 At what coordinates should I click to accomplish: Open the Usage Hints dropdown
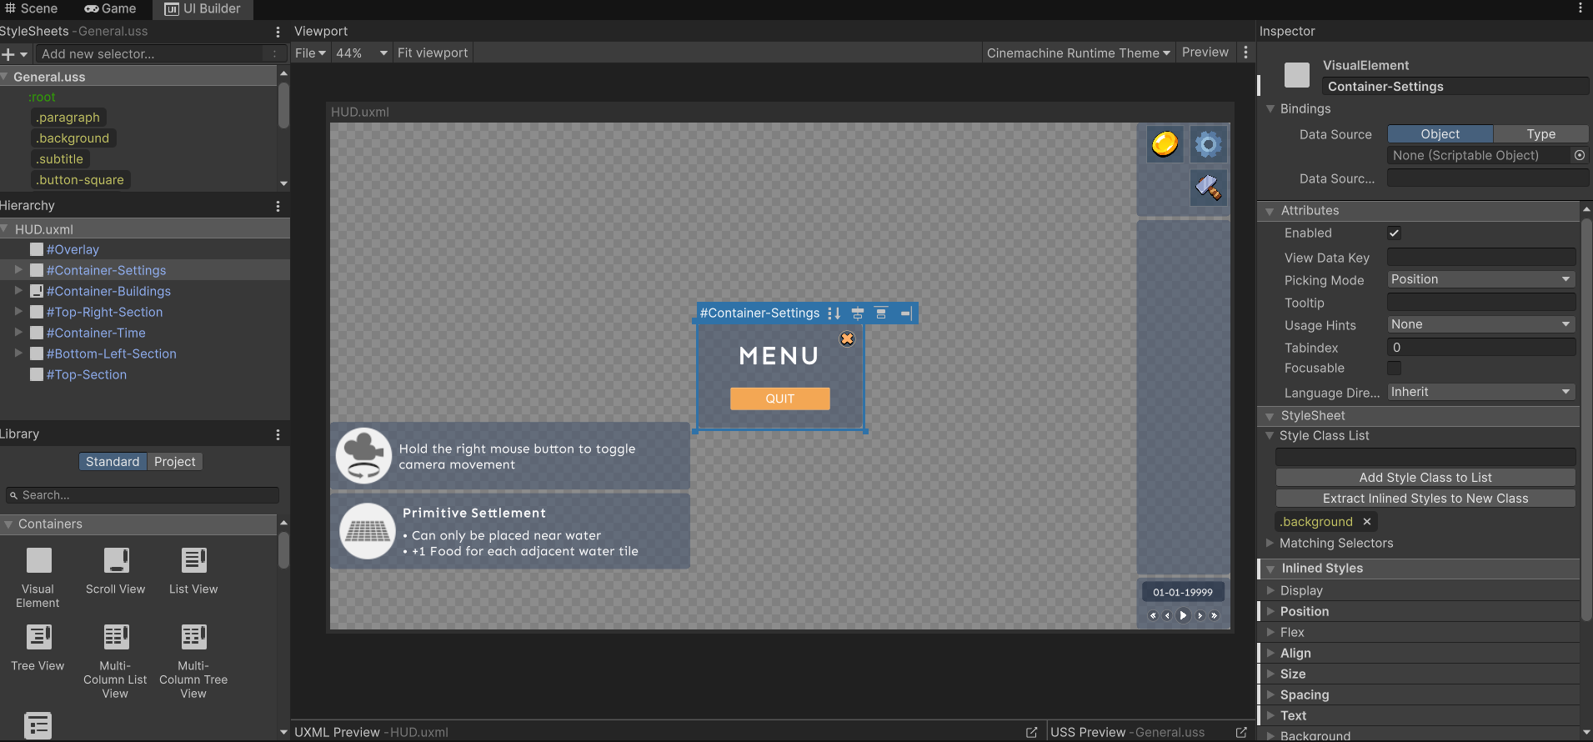click(x=1481, y=324)
